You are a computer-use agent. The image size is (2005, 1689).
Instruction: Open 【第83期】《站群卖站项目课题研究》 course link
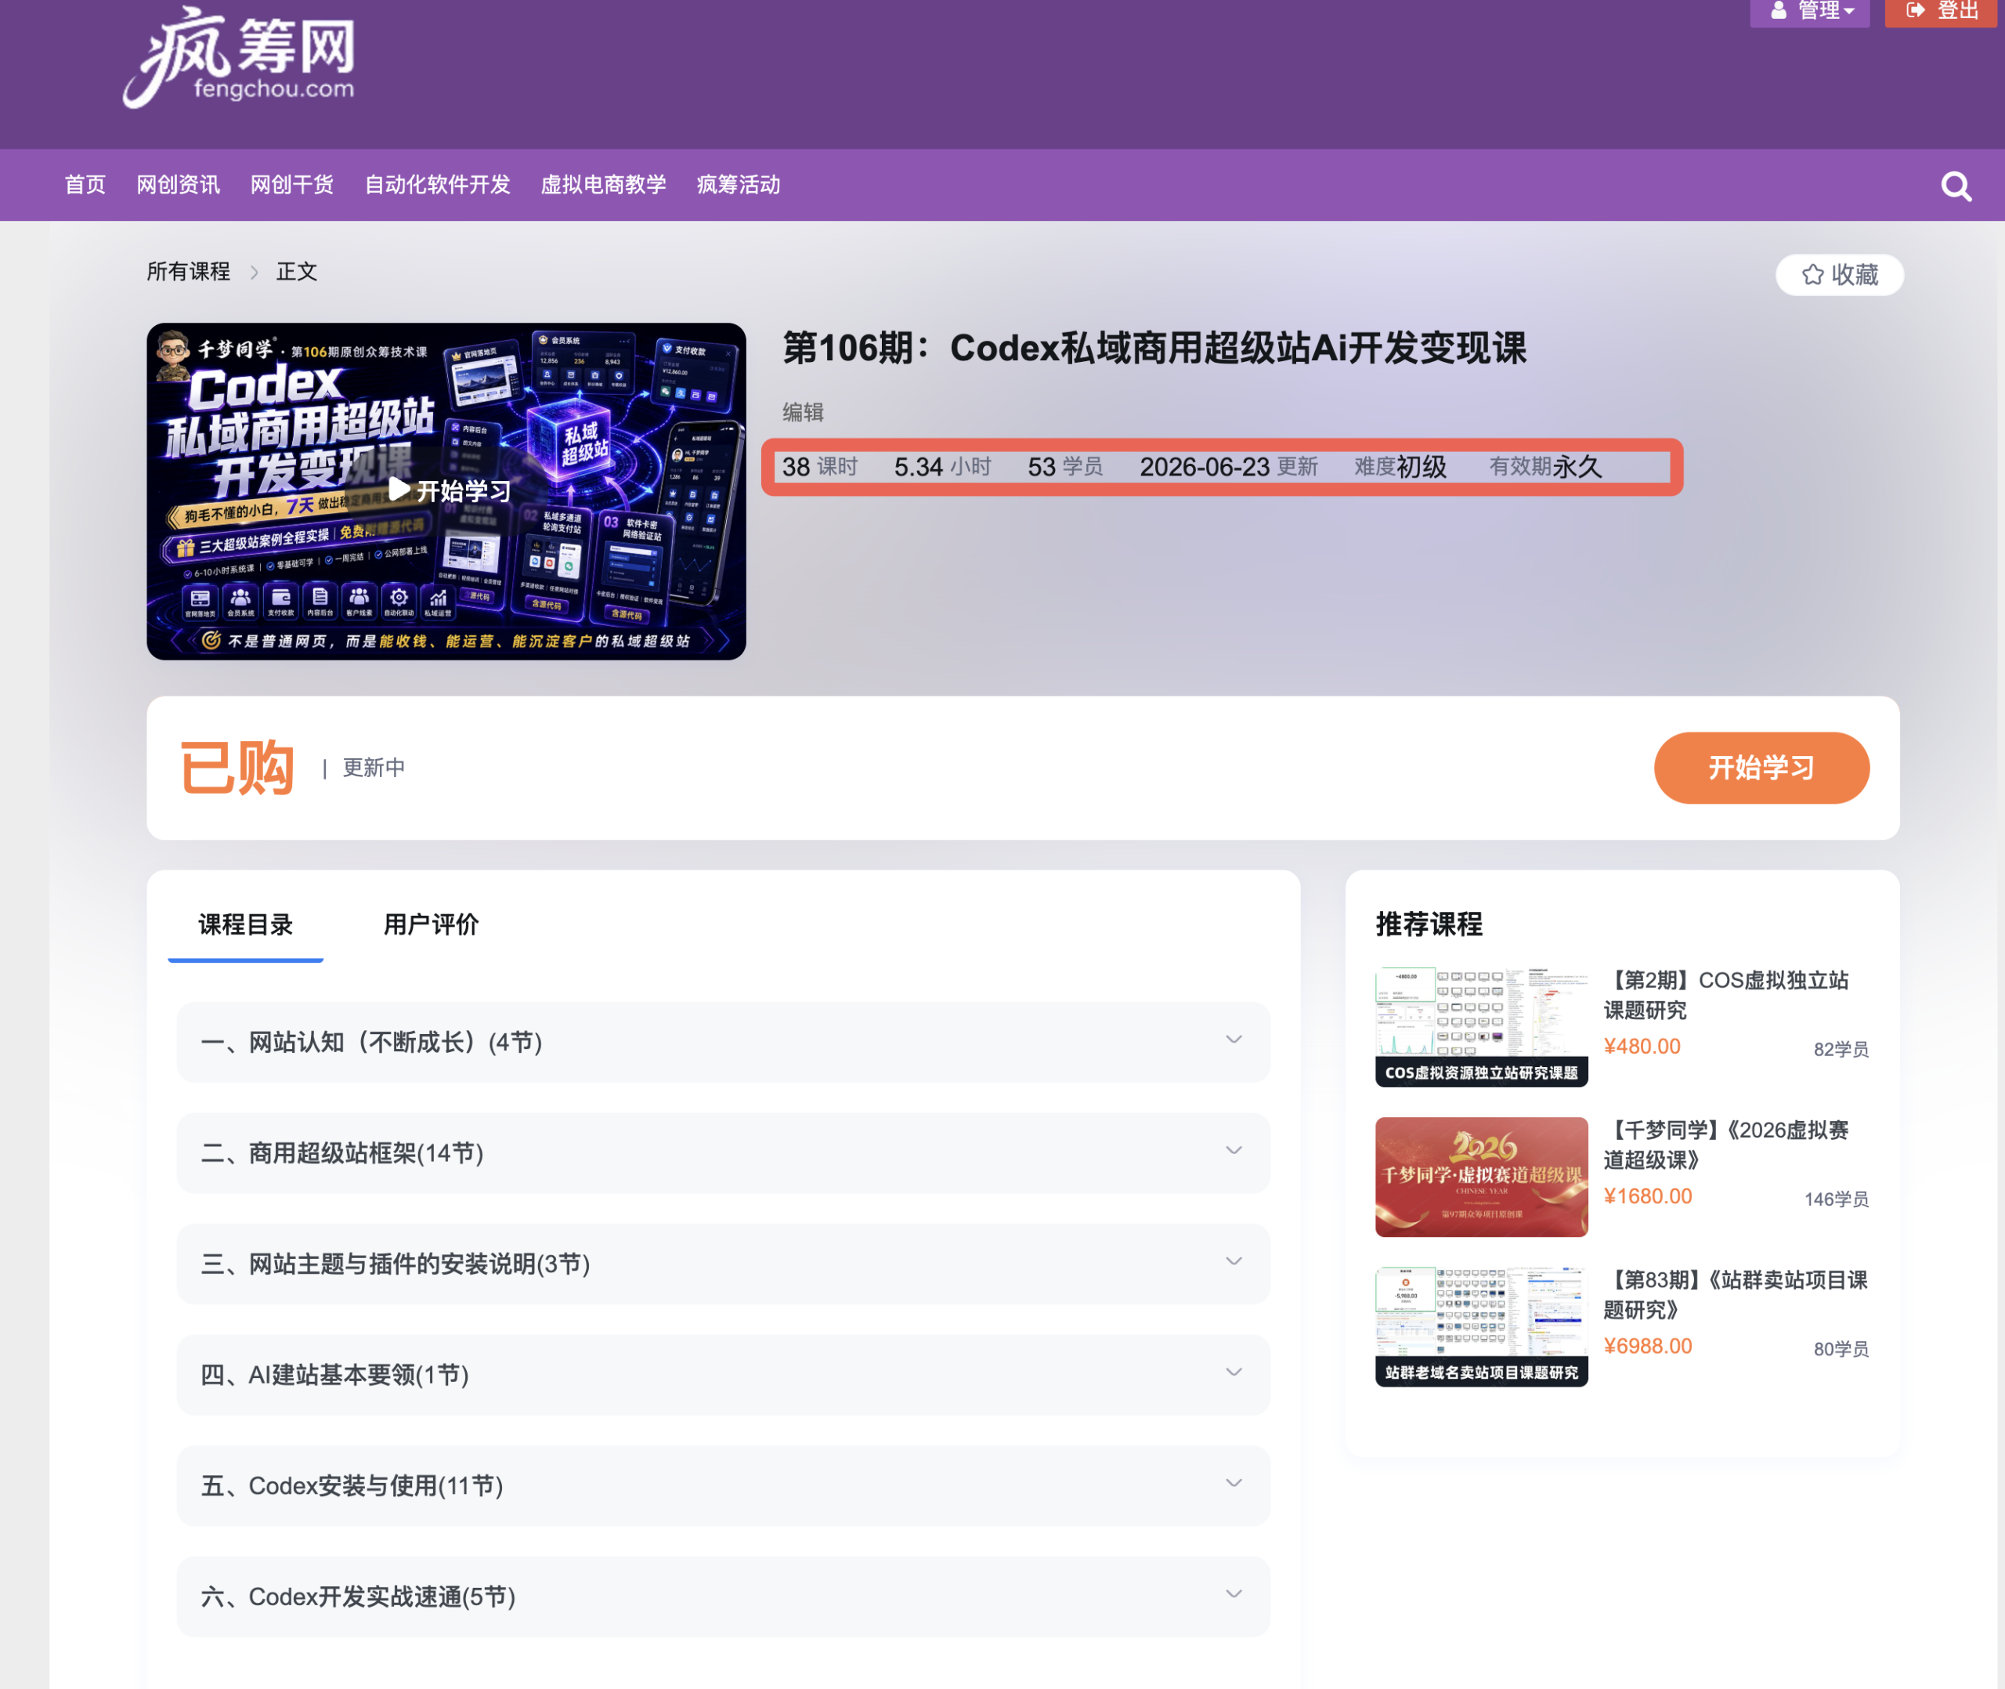tap(1735, 1294)
